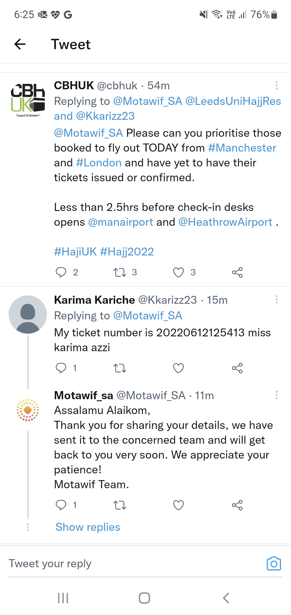The width and height of the screenshot is (291, 615).
Task: Open more options for CBHUK tweet
Action: pyautogui.click(x=276, y=85)
